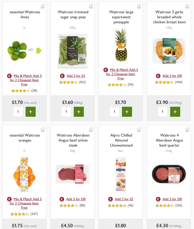The height and width of the screenshot is (229, 194).
Task: Save essential Waitrose limes to a shopping list
Action: click(43, 6)
